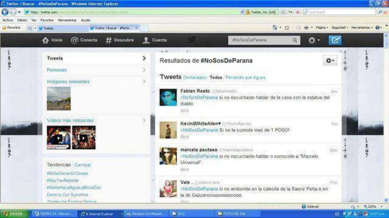This screenshot has height=218, width=389.
Task: Open the help question mark dropdown
Action: [x=378, y=28]
